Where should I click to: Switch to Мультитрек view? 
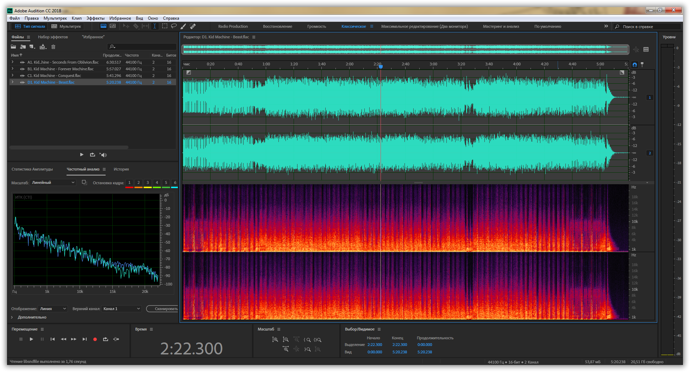(x=66, y=26)
